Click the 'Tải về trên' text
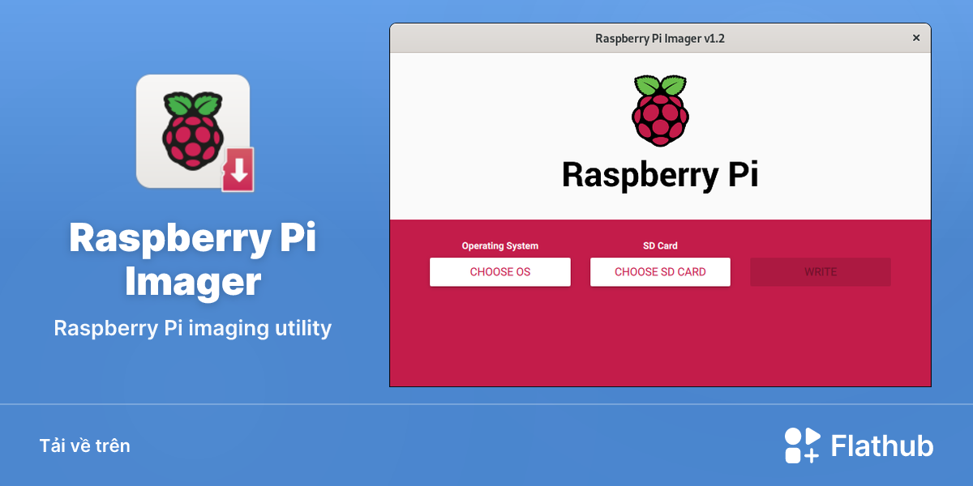 (x=84, y=446)
